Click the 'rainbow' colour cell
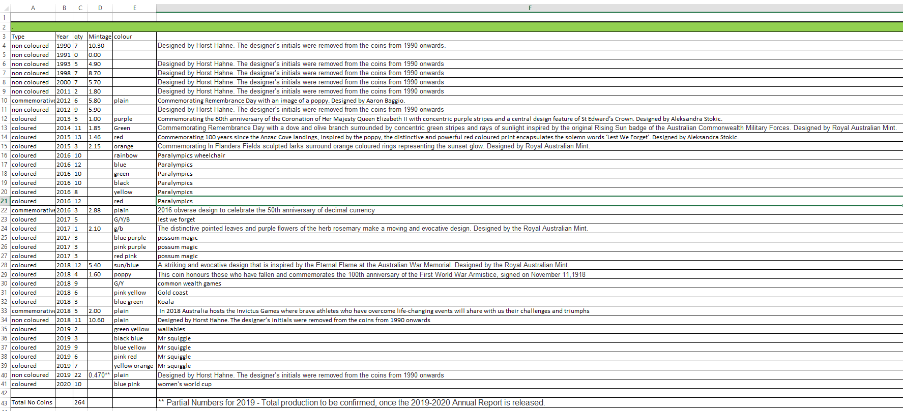The image size is (903, 411). [x=134, y=155]
